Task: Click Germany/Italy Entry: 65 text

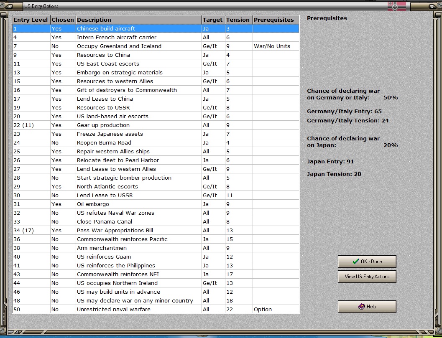Action: [344, 111]
